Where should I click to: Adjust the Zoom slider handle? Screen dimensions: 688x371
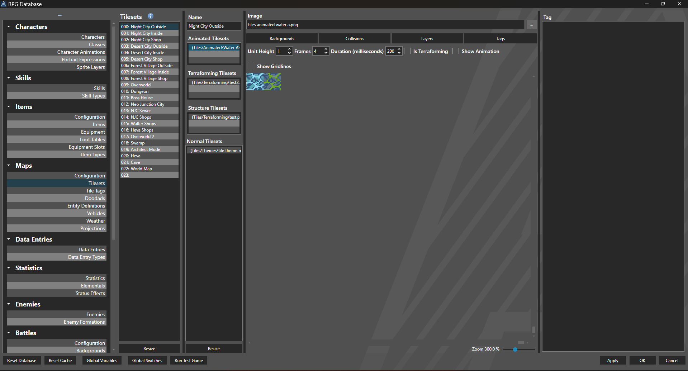515,349
